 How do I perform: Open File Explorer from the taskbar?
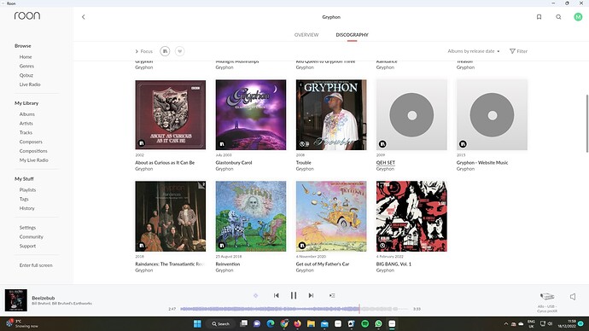(x=311, y=324)
